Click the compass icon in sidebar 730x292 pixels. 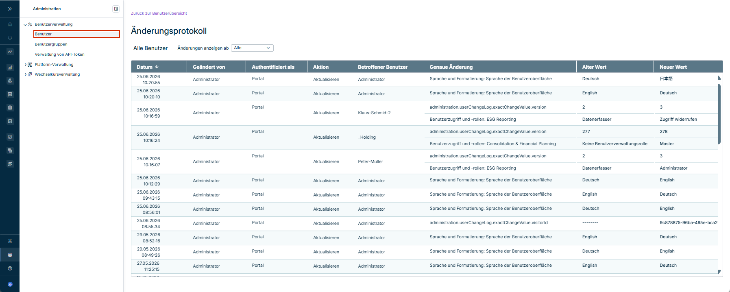(10, 137)
